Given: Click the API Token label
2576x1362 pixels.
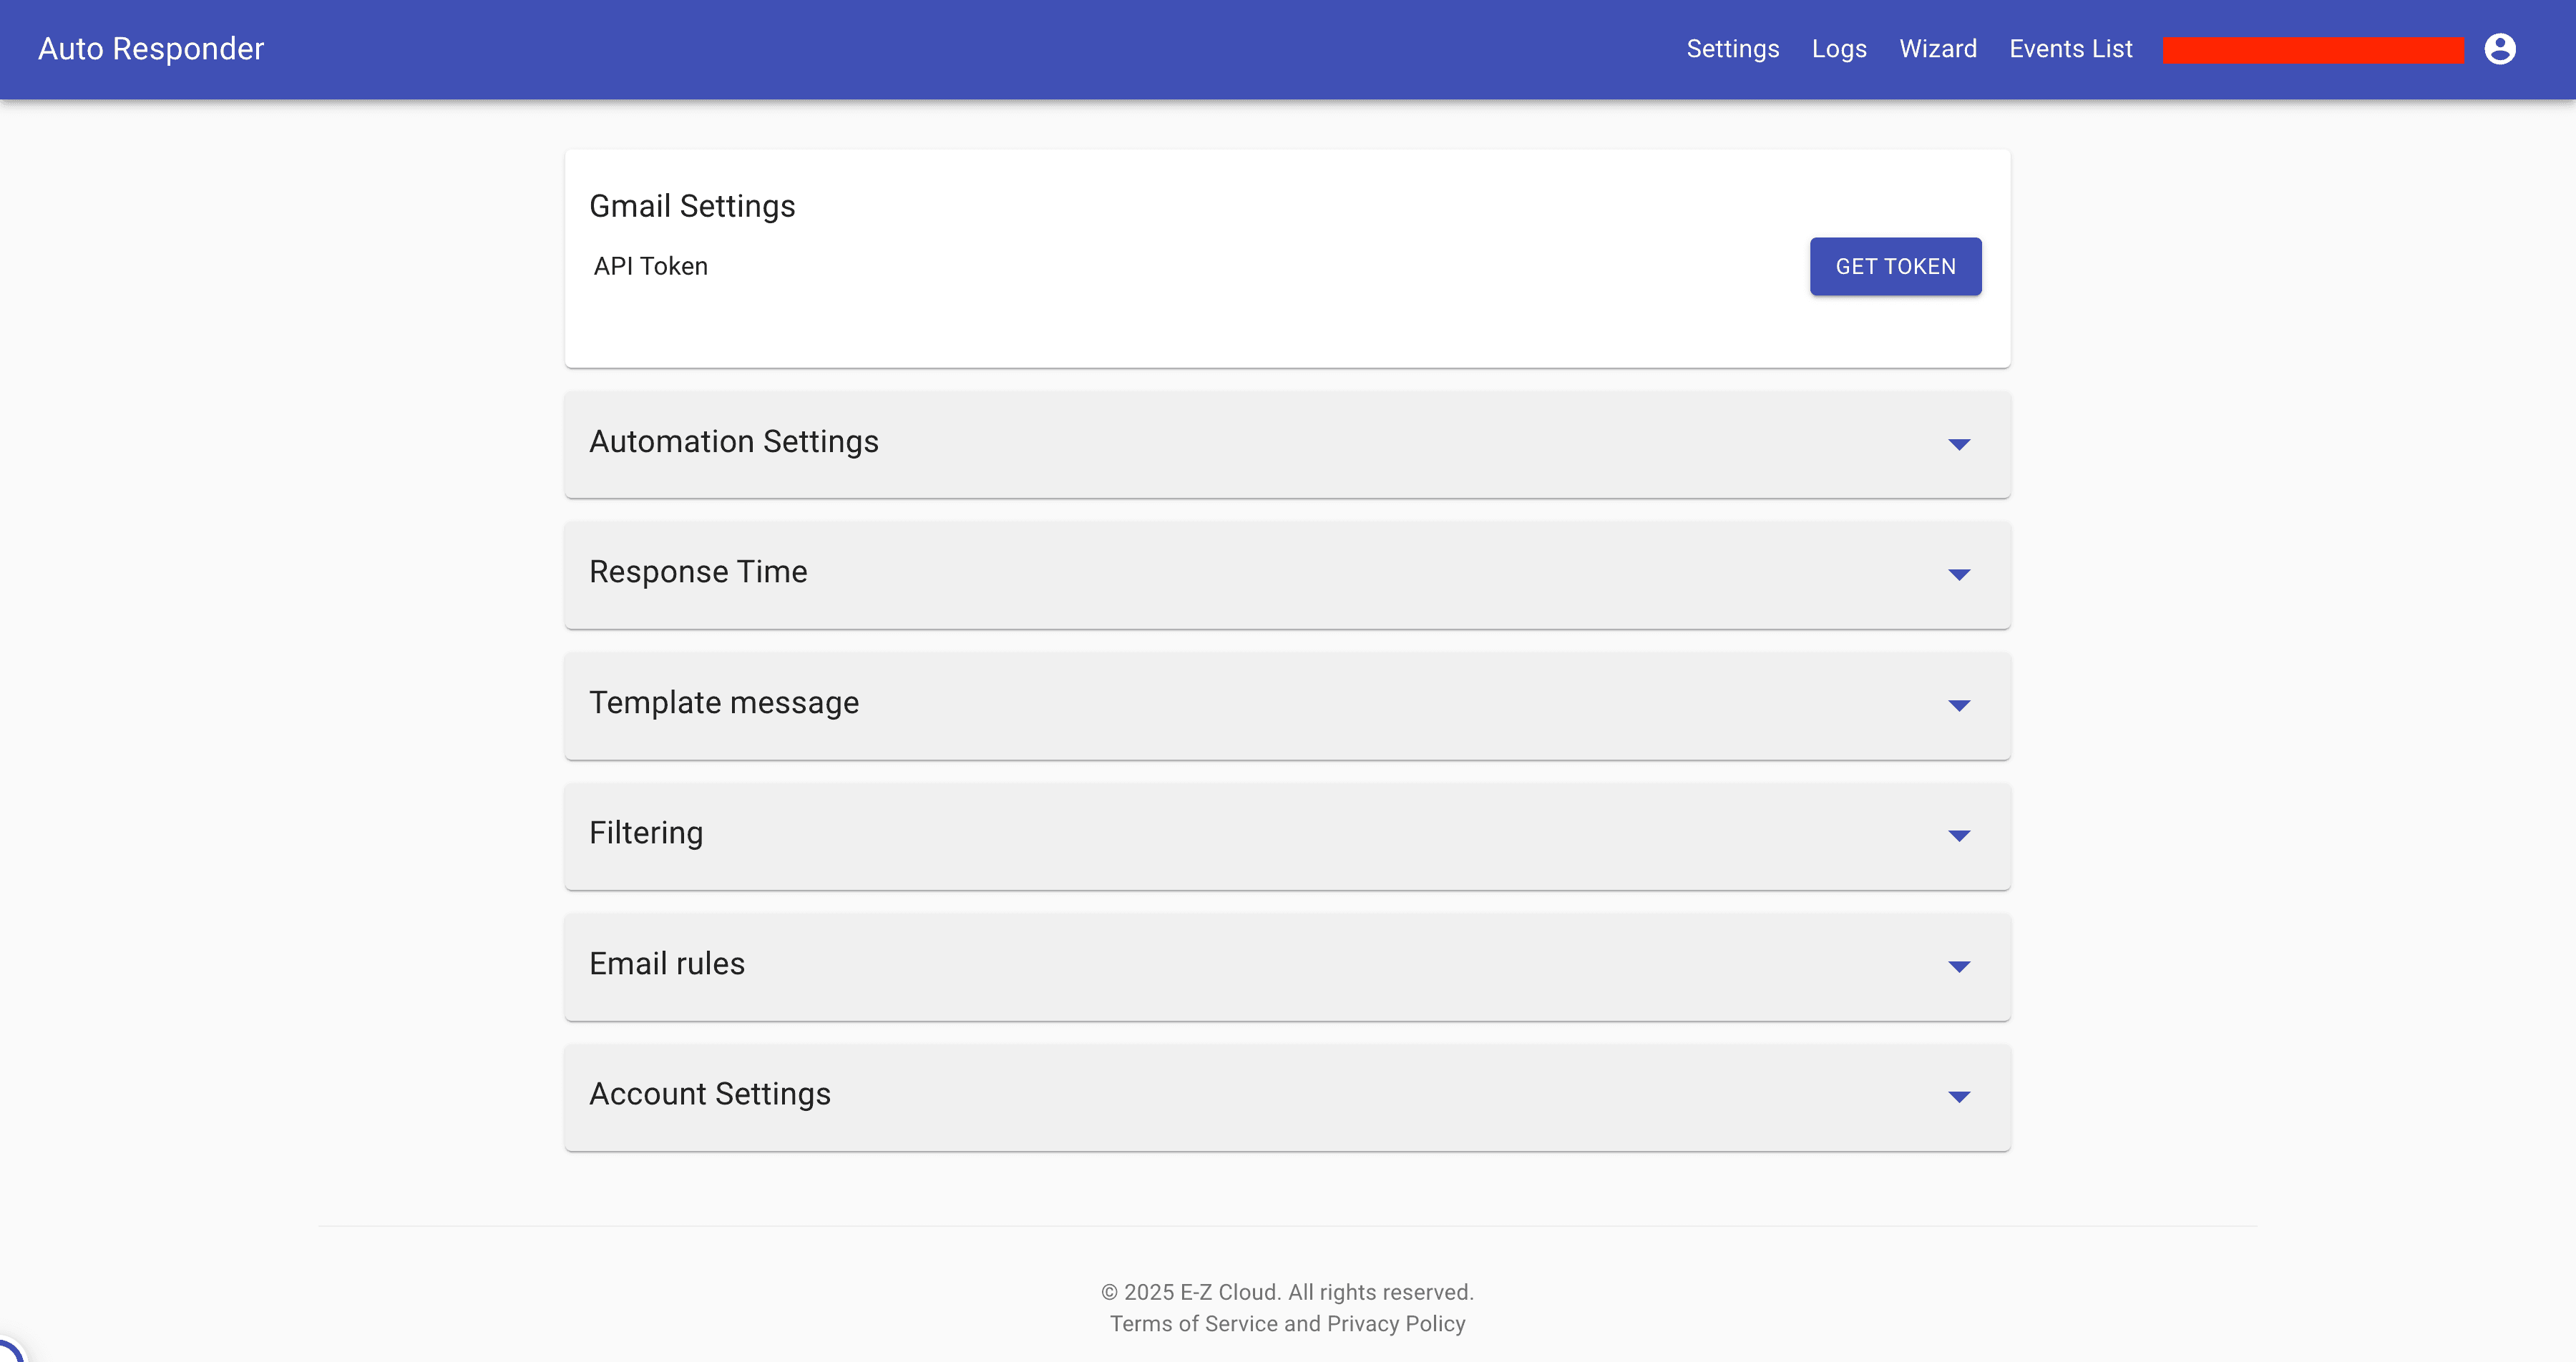Looking at the screenshot, I should pyautogui.click(x=650, y=266).
